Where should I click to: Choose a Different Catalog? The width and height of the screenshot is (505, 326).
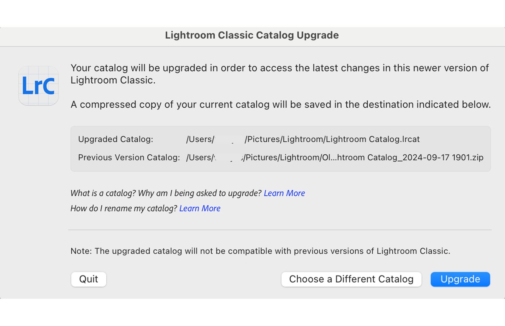pos(351,279)
